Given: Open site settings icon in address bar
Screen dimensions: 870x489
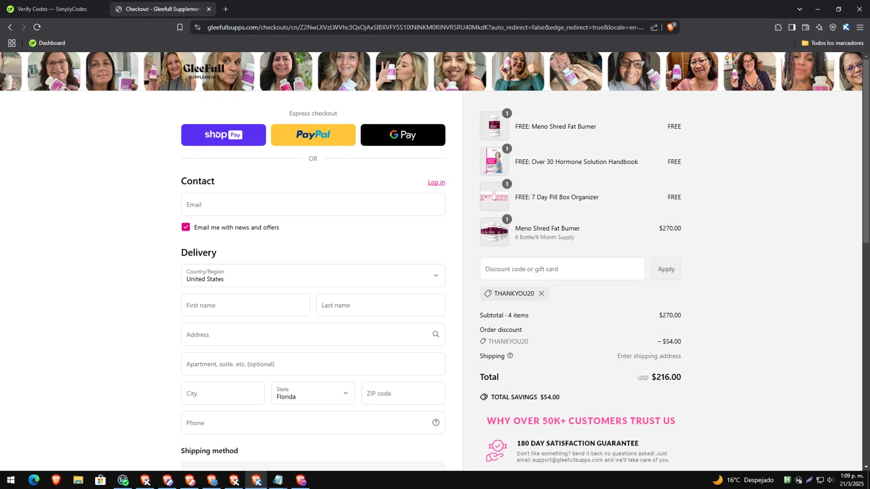Looking at the screenshot, I should click(x=198, y=27).
